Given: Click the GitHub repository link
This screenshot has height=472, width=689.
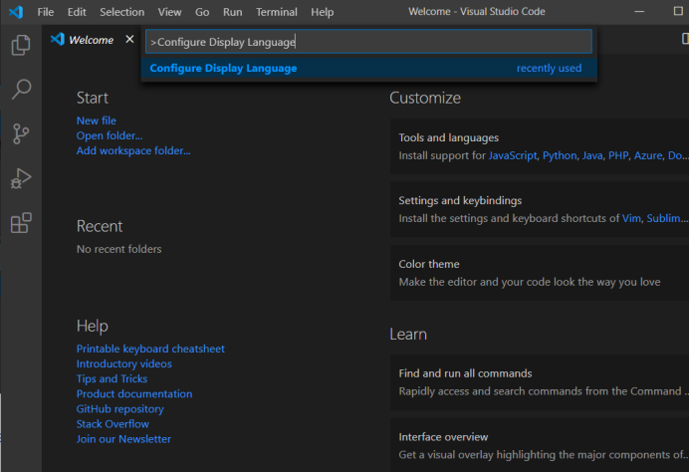Looking at the screenshot, I should 120,408.
